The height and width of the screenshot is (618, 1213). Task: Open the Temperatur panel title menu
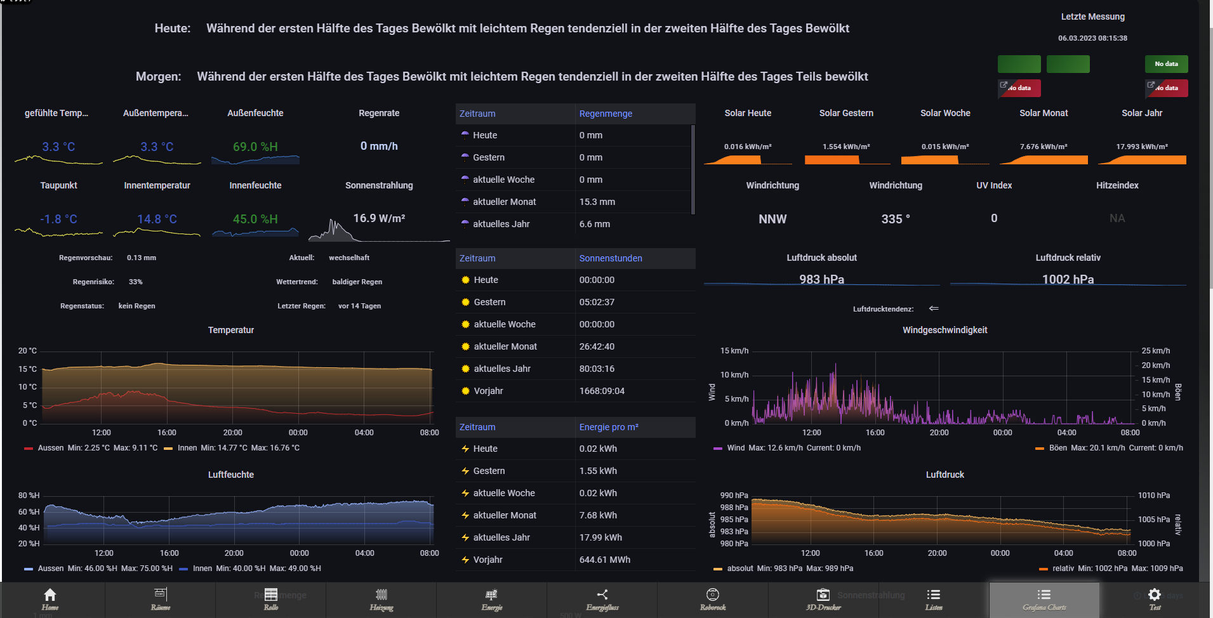tap(231, 330)
